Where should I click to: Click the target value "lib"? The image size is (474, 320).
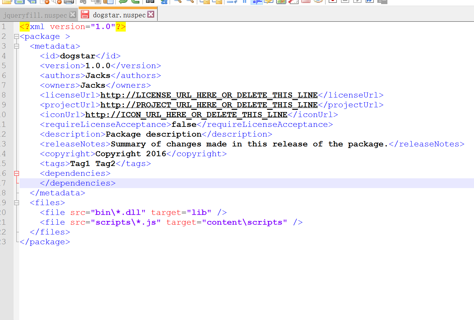pyautogui.click(x=199, y=213)
